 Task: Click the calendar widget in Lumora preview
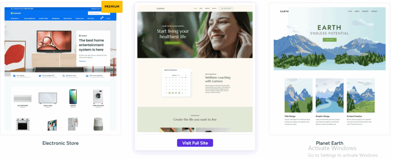pos(177,83)
